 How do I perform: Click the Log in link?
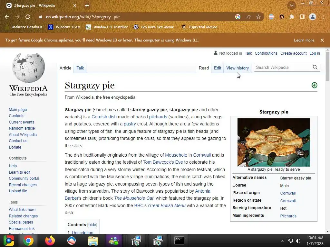point(315,53)
